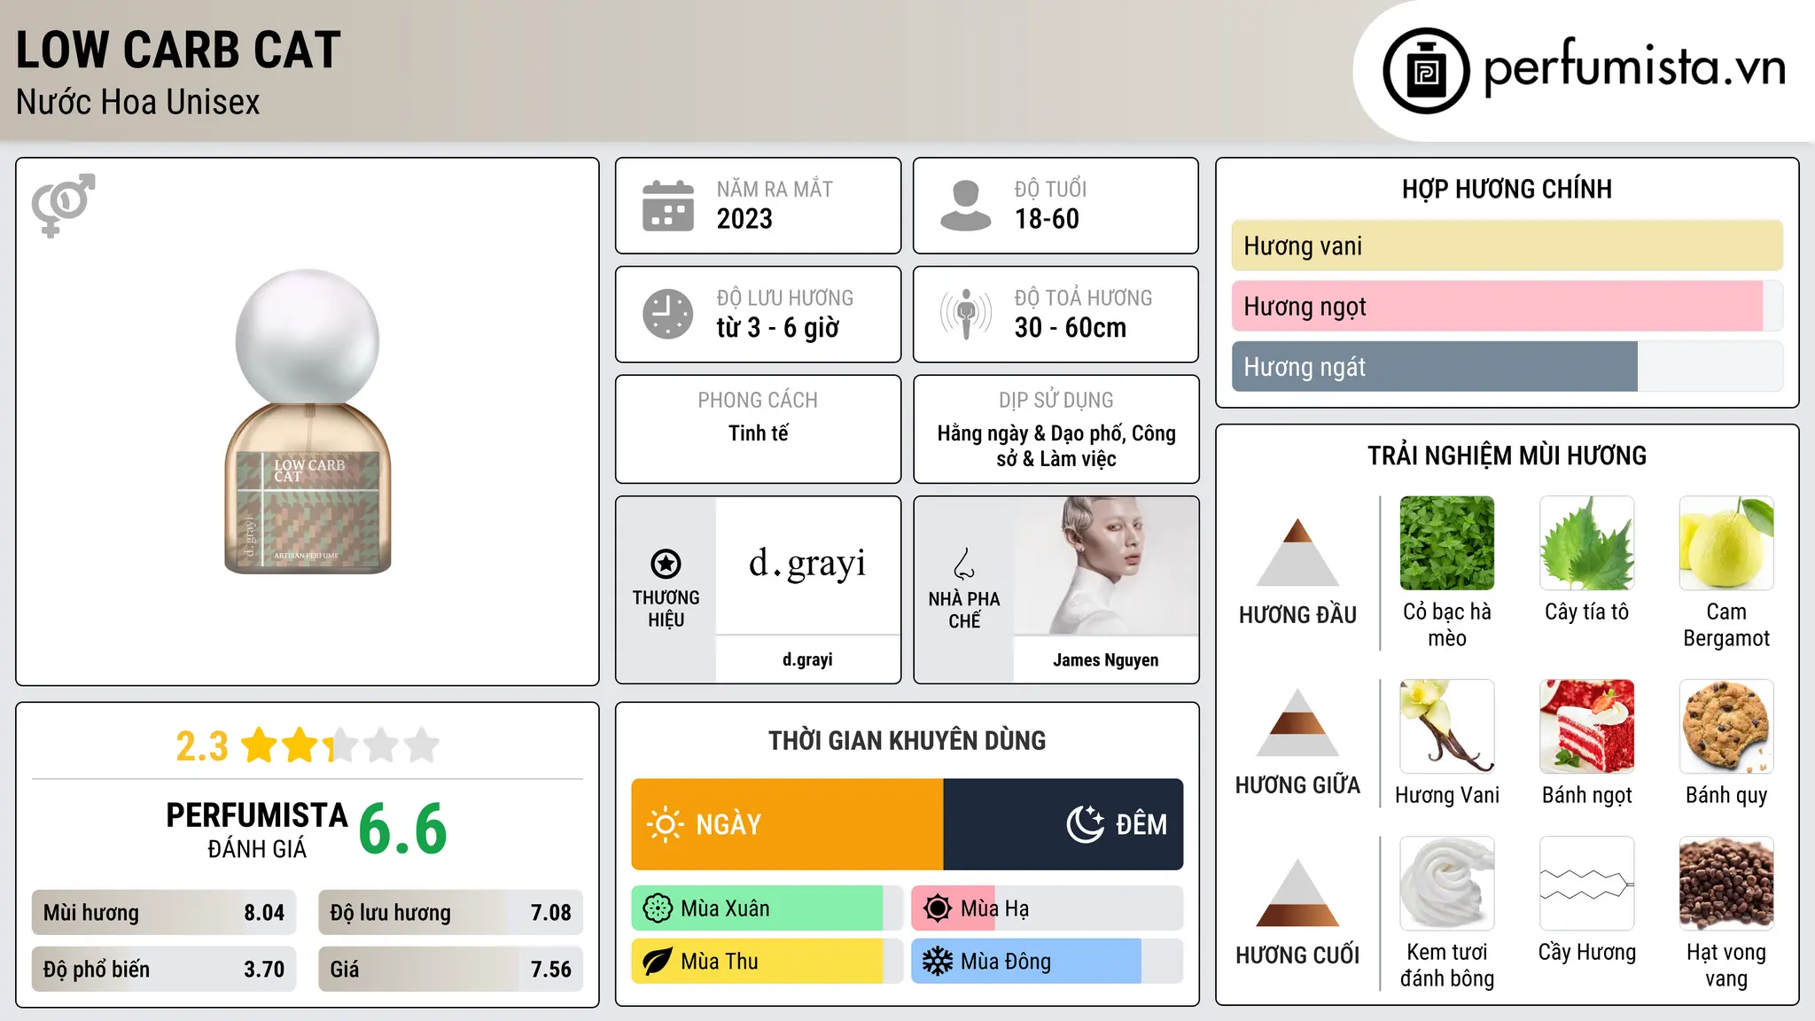1815x1021 pixels.
Task: Click the TRẢI NGHIỆM MÙI HƯƠNG heading
Action: coord(1507,456)
